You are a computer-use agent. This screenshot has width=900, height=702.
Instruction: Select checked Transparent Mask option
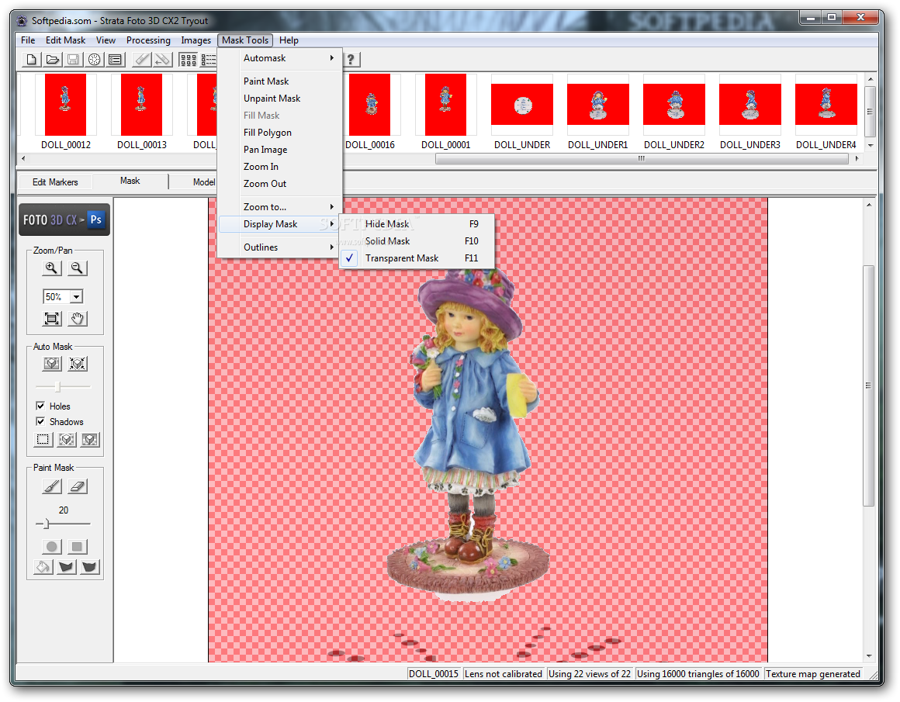click(416, 258)
